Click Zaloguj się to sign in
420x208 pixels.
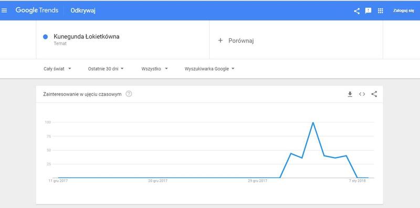(403, 11)
